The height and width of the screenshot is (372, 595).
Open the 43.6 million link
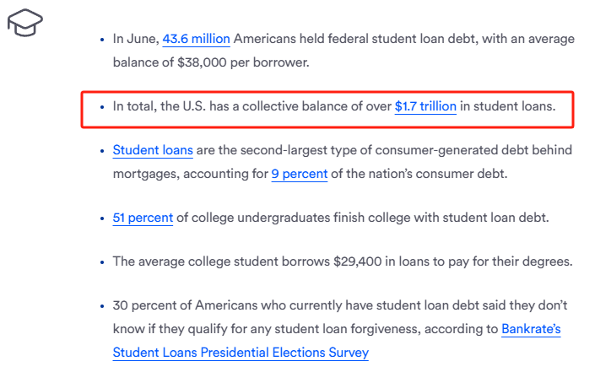[196, 39]
